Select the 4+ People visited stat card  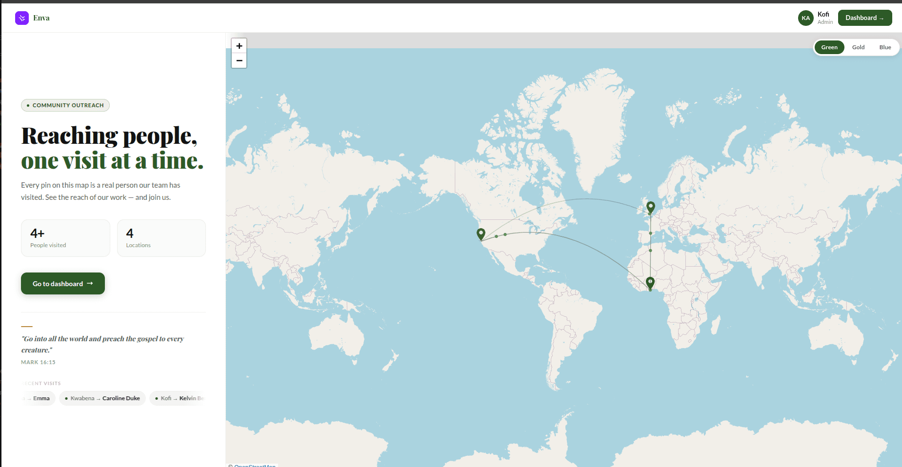(x=65, y=238)
